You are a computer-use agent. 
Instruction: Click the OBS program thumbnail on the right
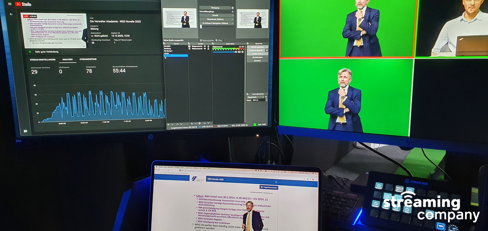click(x=253, y=19)
